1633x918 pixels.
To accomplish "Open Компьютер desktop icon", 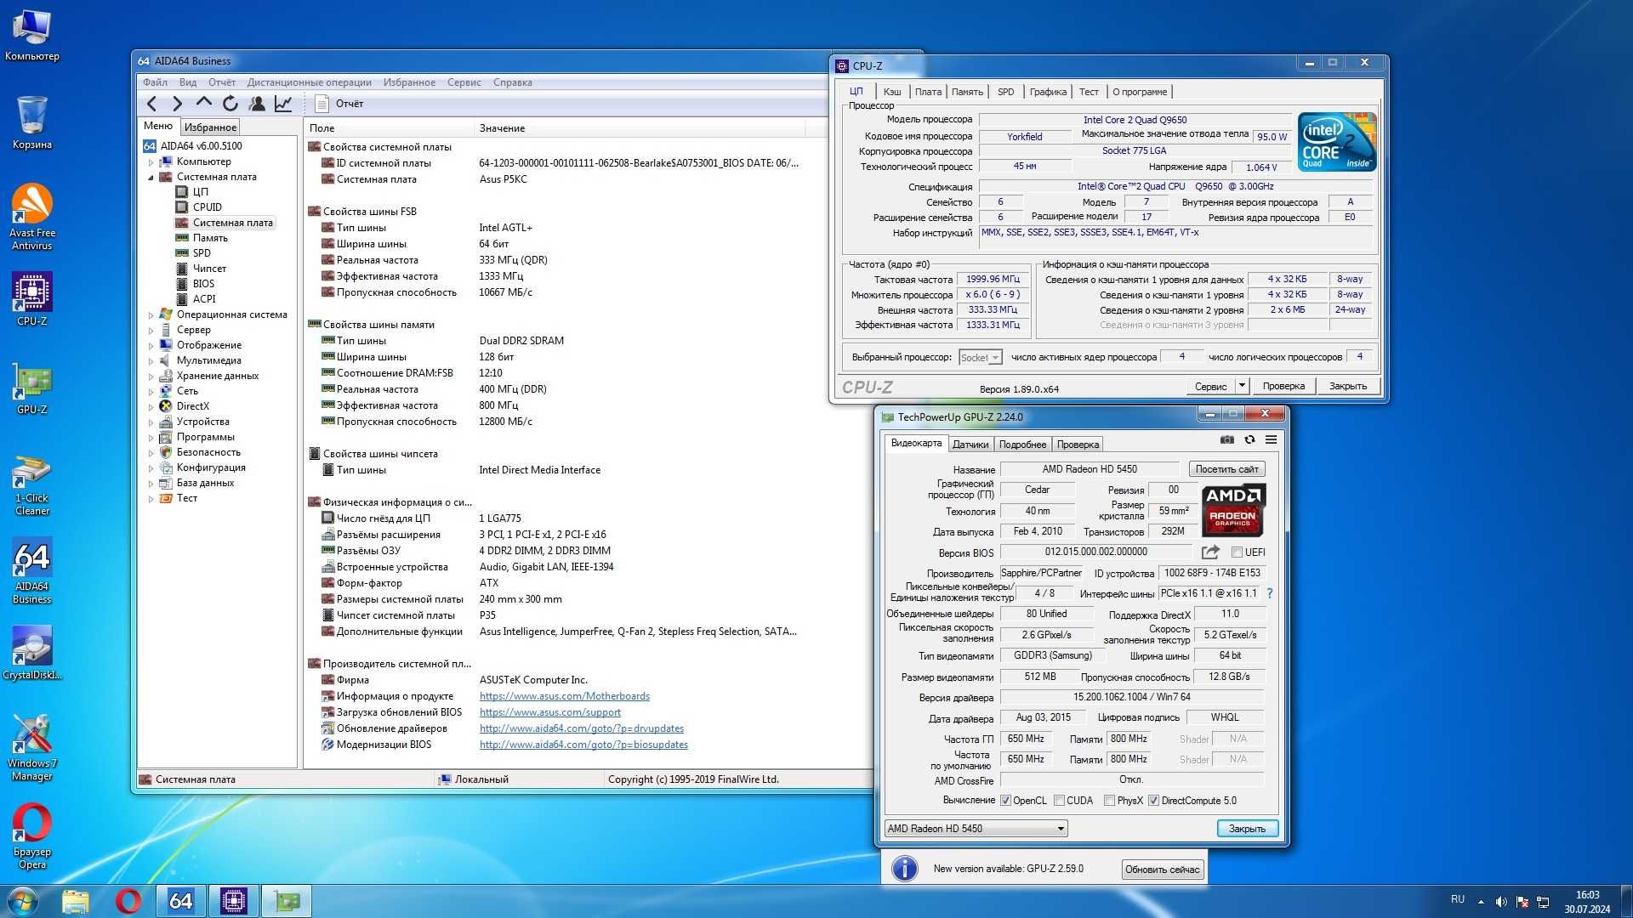I will 32,36.
